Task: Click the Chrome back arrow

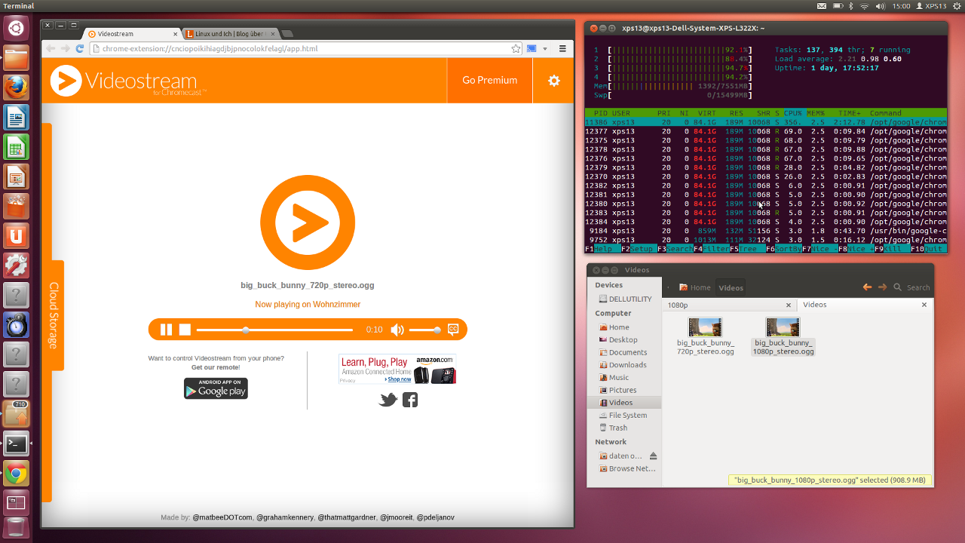Action: pos(51,48)
